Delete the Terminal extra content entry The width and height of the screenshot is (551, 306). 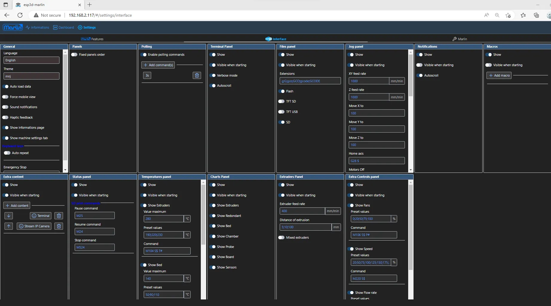point(59,216)
